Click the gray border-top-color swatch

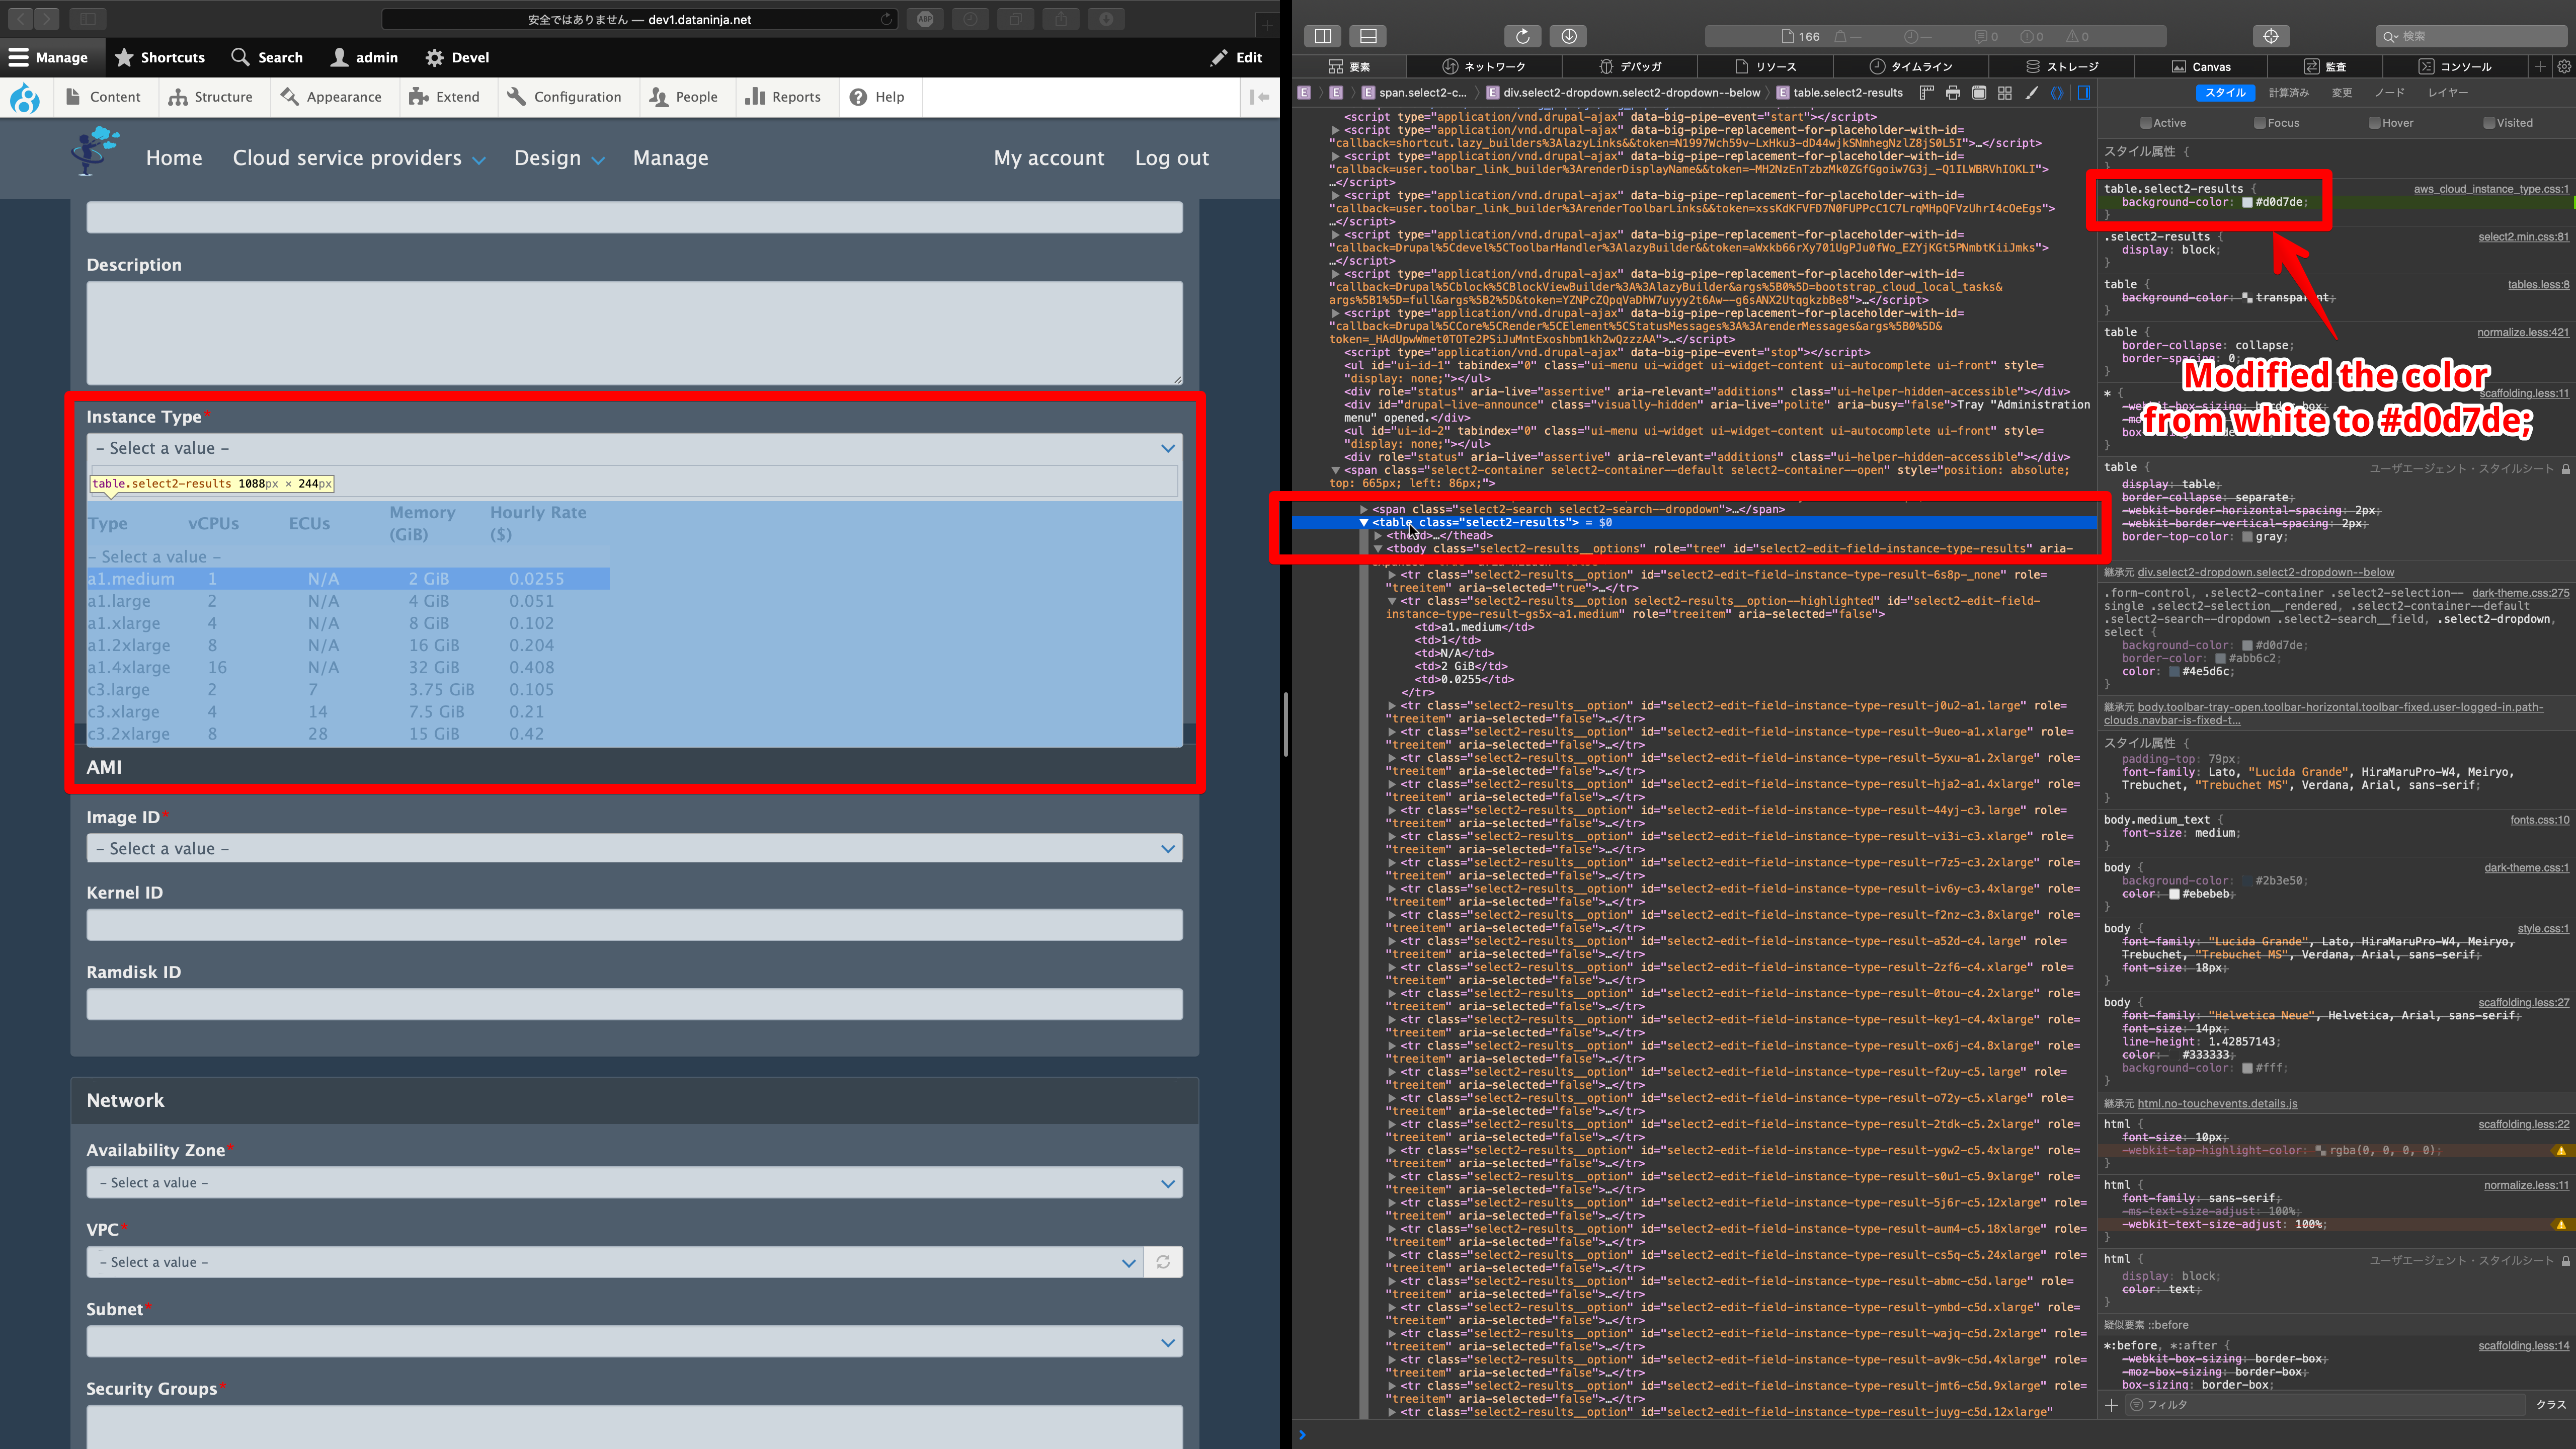(2247, 537)
